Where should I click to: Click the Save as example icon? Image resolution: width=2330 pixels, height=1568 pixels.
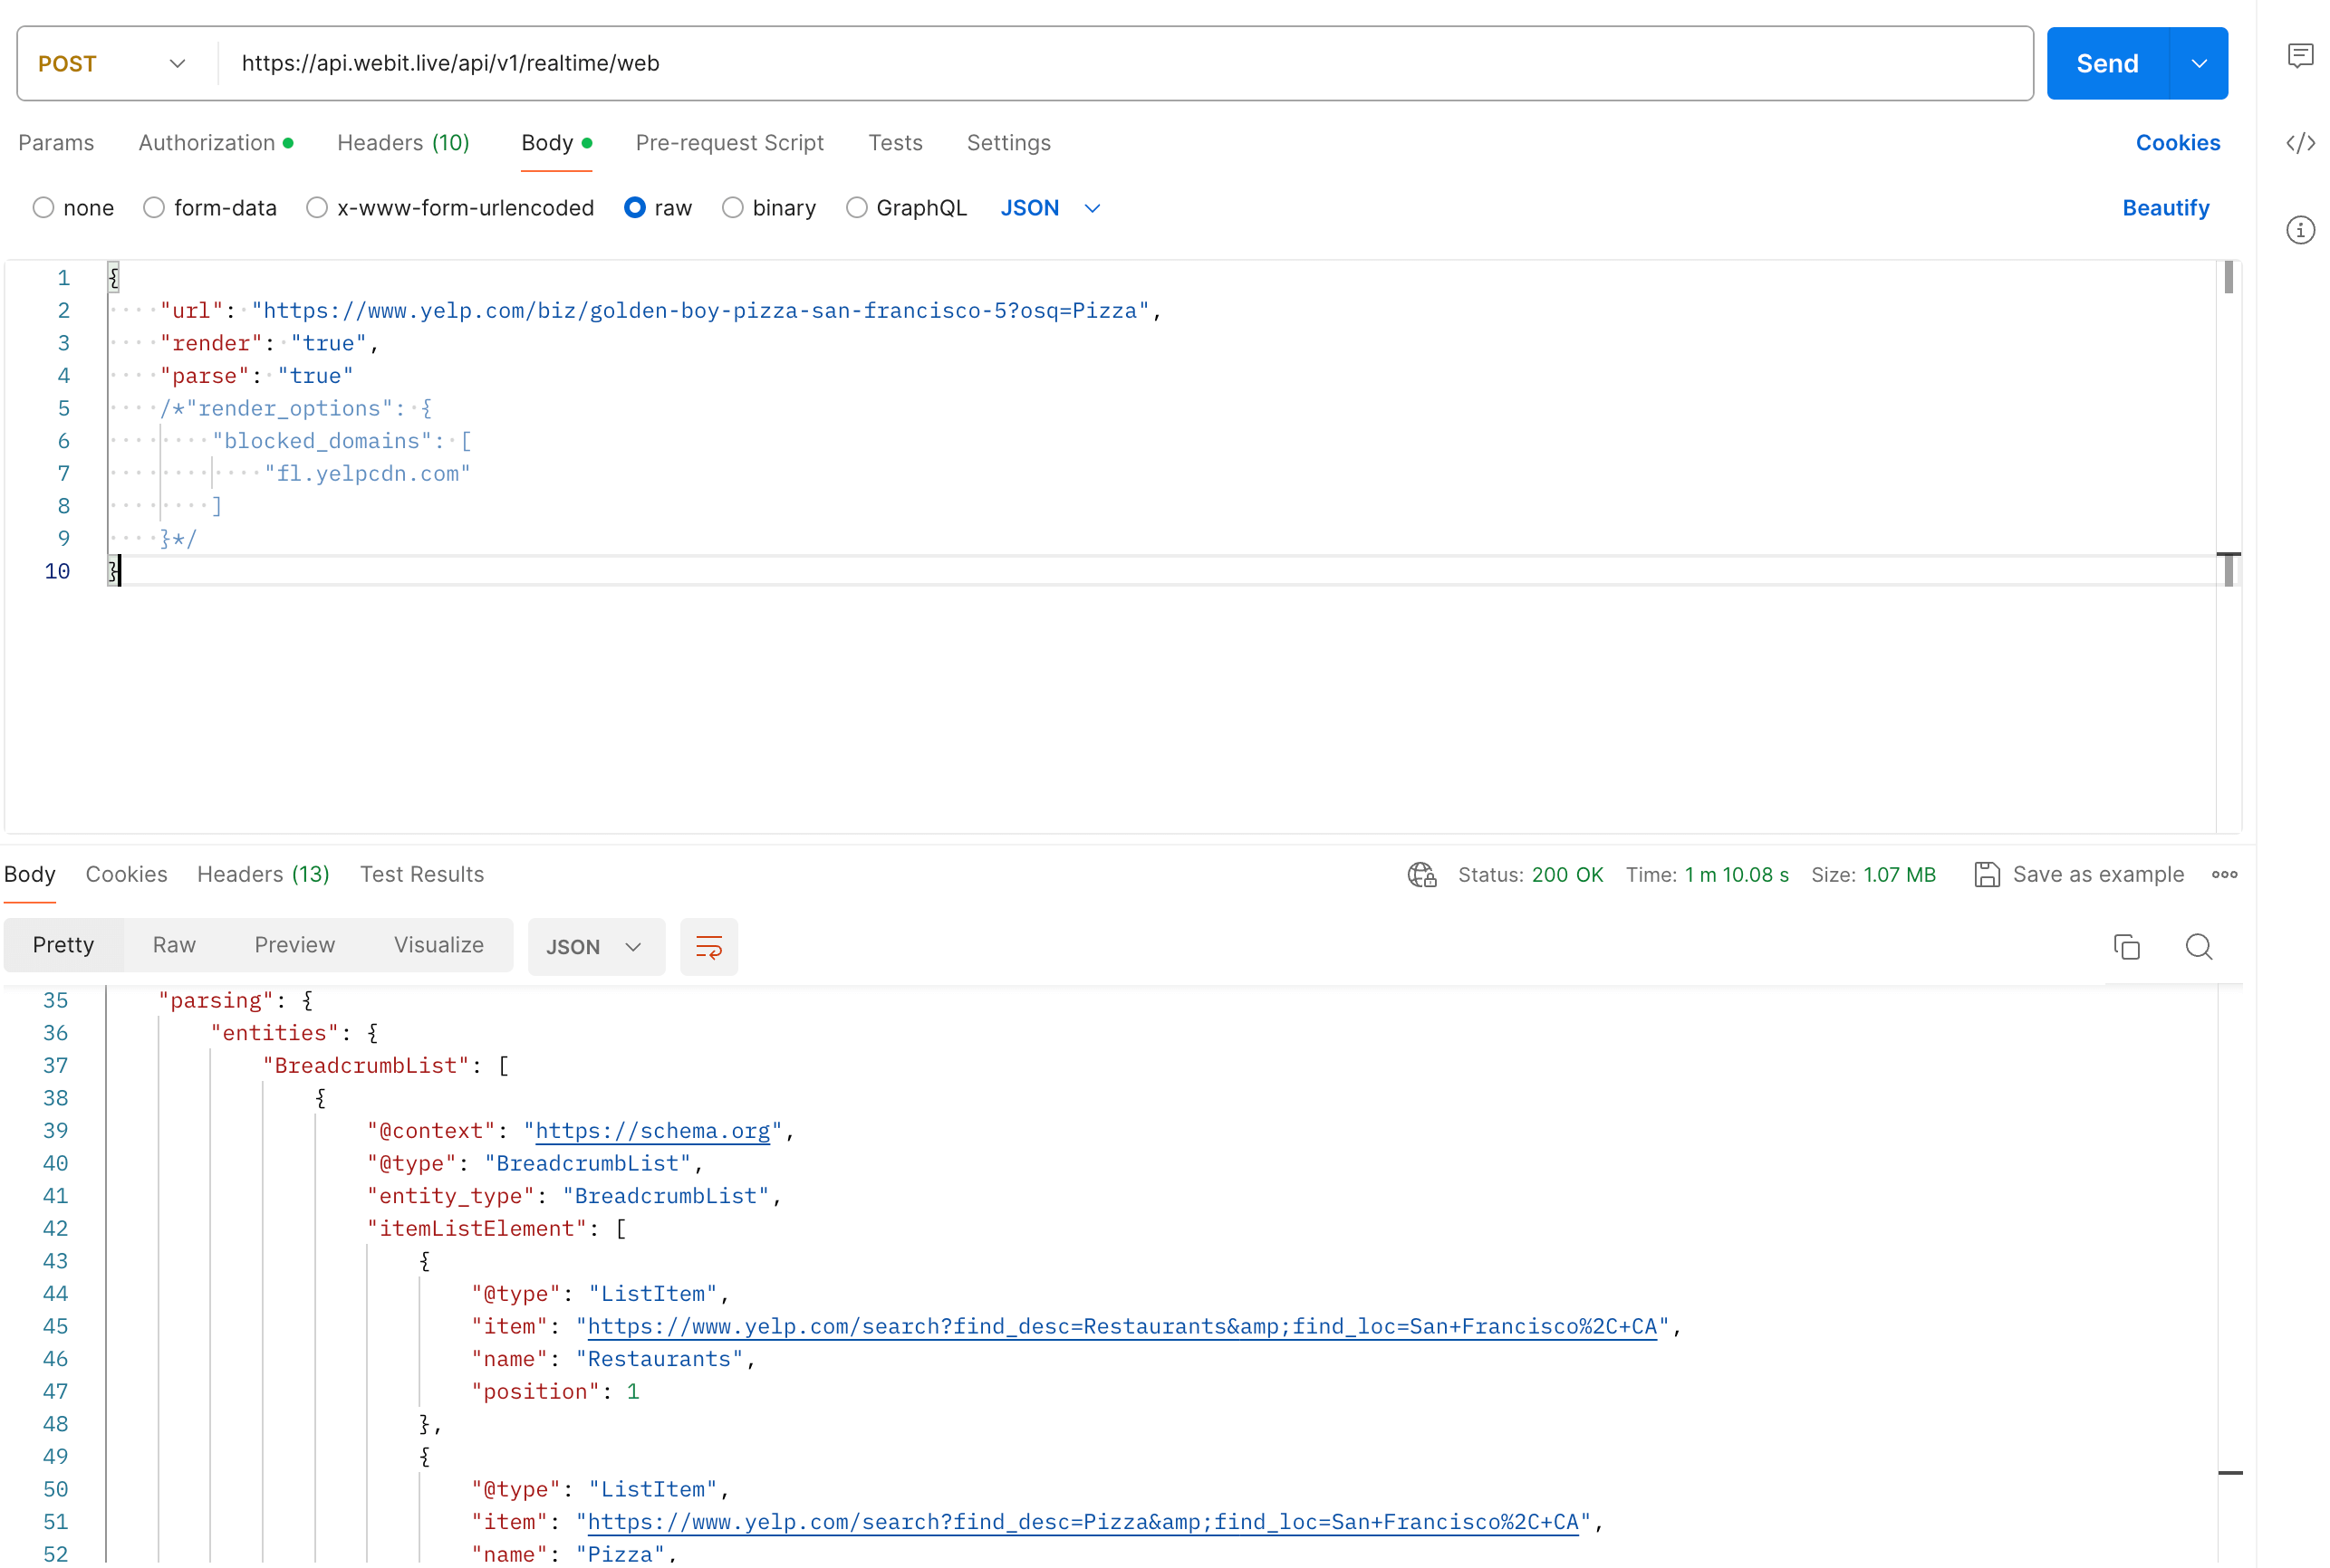[1987, 875]
